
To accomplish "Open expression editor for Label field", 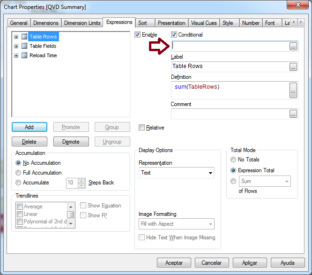I will click(293, 67).
